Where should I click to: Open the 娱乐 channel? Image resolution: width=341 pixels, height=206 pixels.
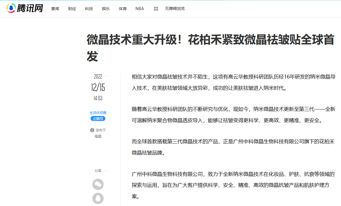pos(106,9)
